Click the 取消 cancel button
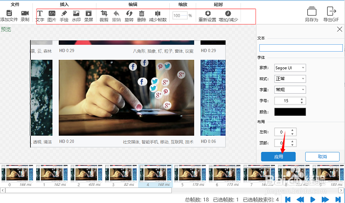 [x=322, y=157]
